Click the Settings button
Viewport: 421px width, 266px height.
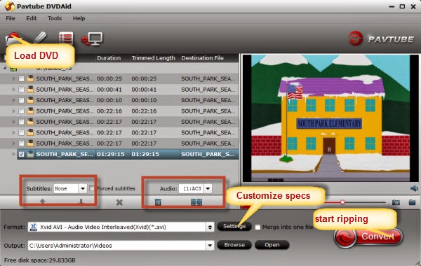tap(234, 226)
